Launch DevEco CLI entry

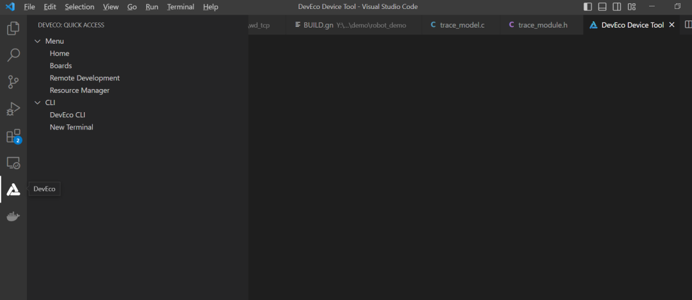67,115
